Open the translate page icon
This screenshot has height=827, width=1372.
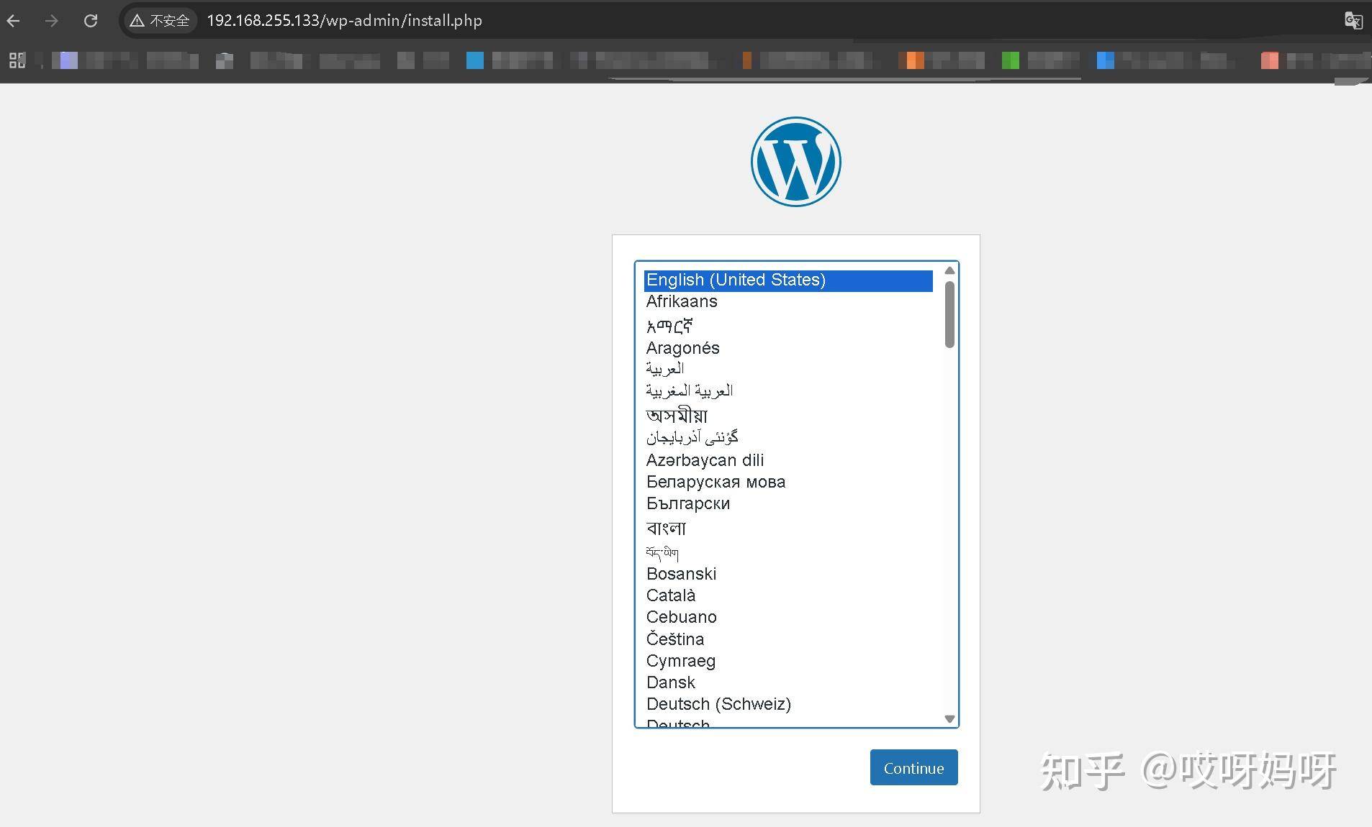pyautogui.click(x=1353, y=21)
